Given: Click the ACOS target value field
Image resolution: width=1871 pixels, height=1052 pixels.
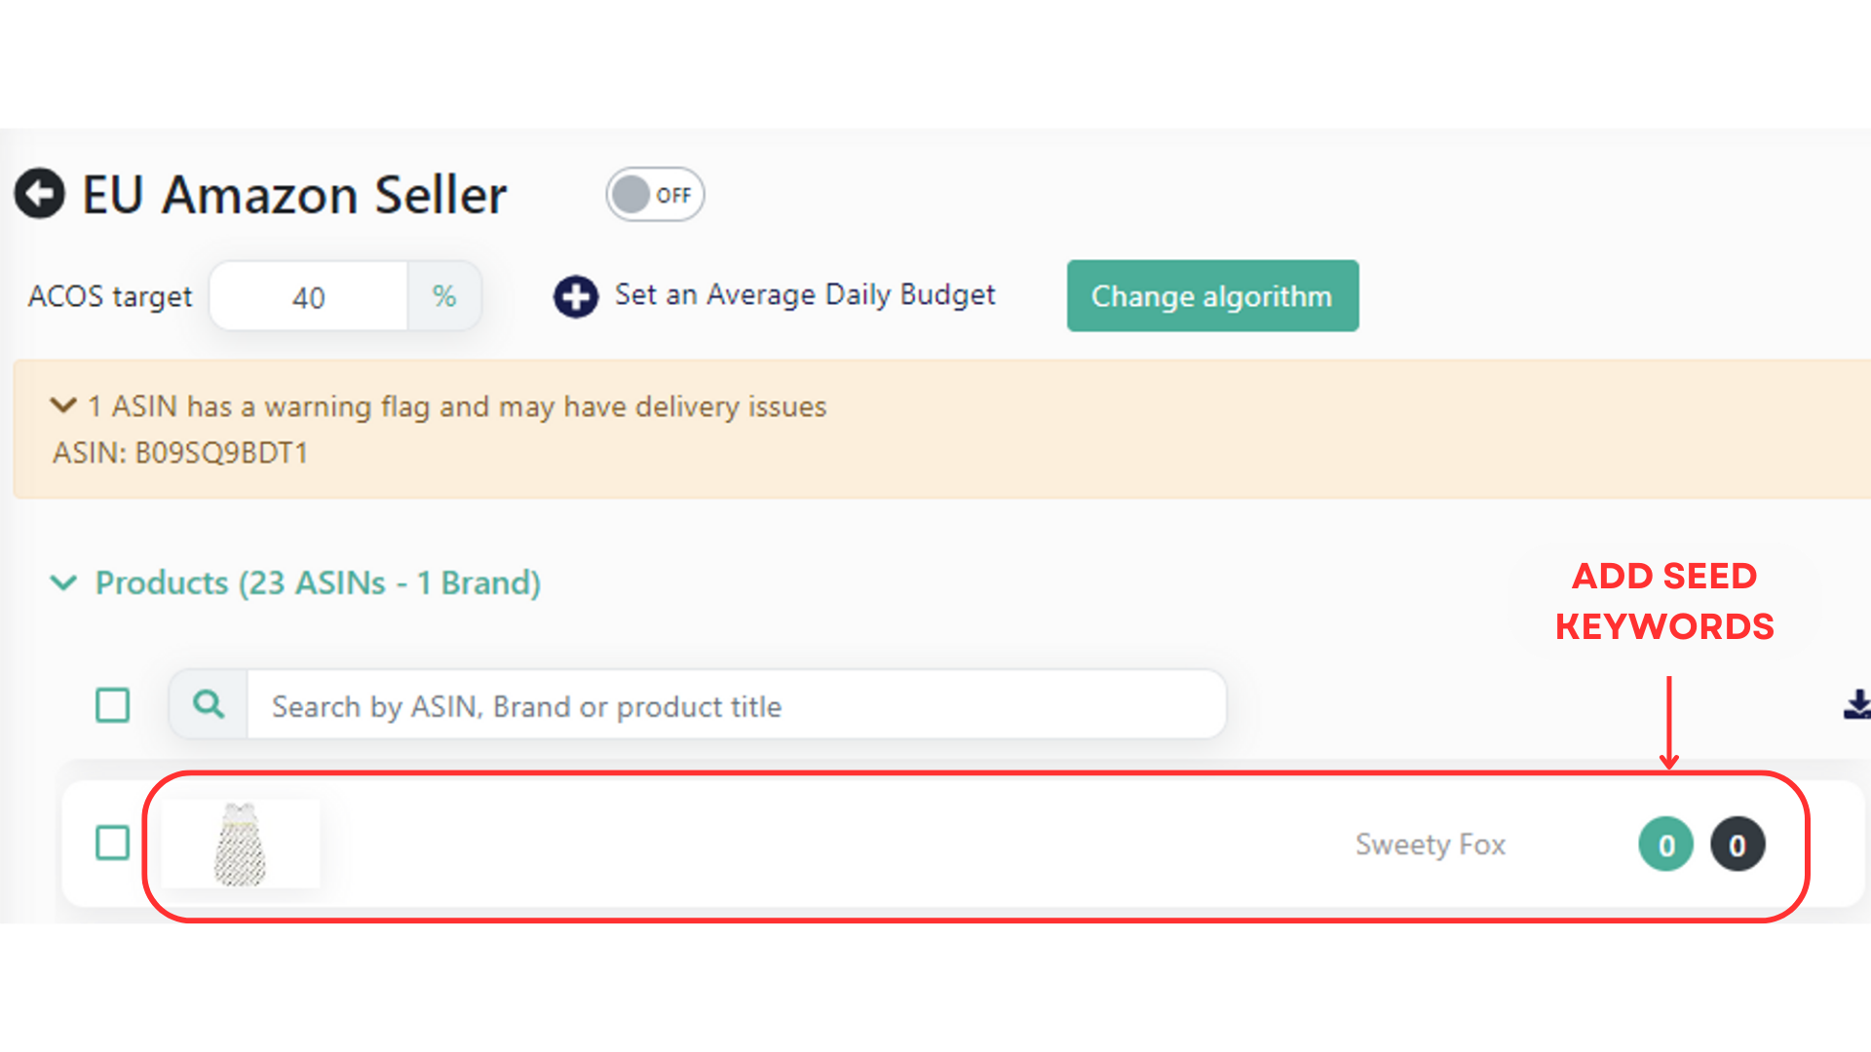Looking at the screenshot, I should pyautogui.click(x=309, y=296).
